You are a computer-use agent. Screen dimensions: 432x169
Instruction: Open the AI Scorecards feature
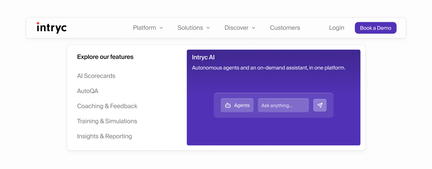coord(96,76)
